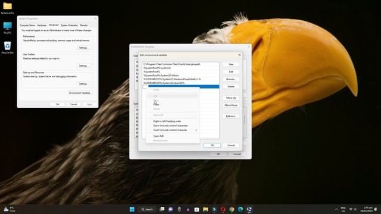Switch to Hardware tab in System Properties
Screen dimensions: 381x214
[42, 25]
